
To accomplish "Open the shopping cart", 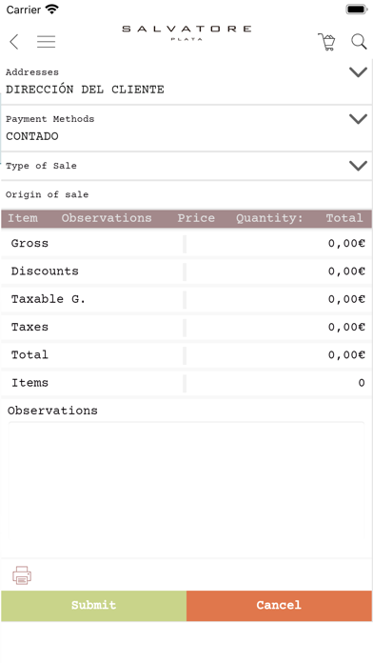I will (x=326, y=42).
